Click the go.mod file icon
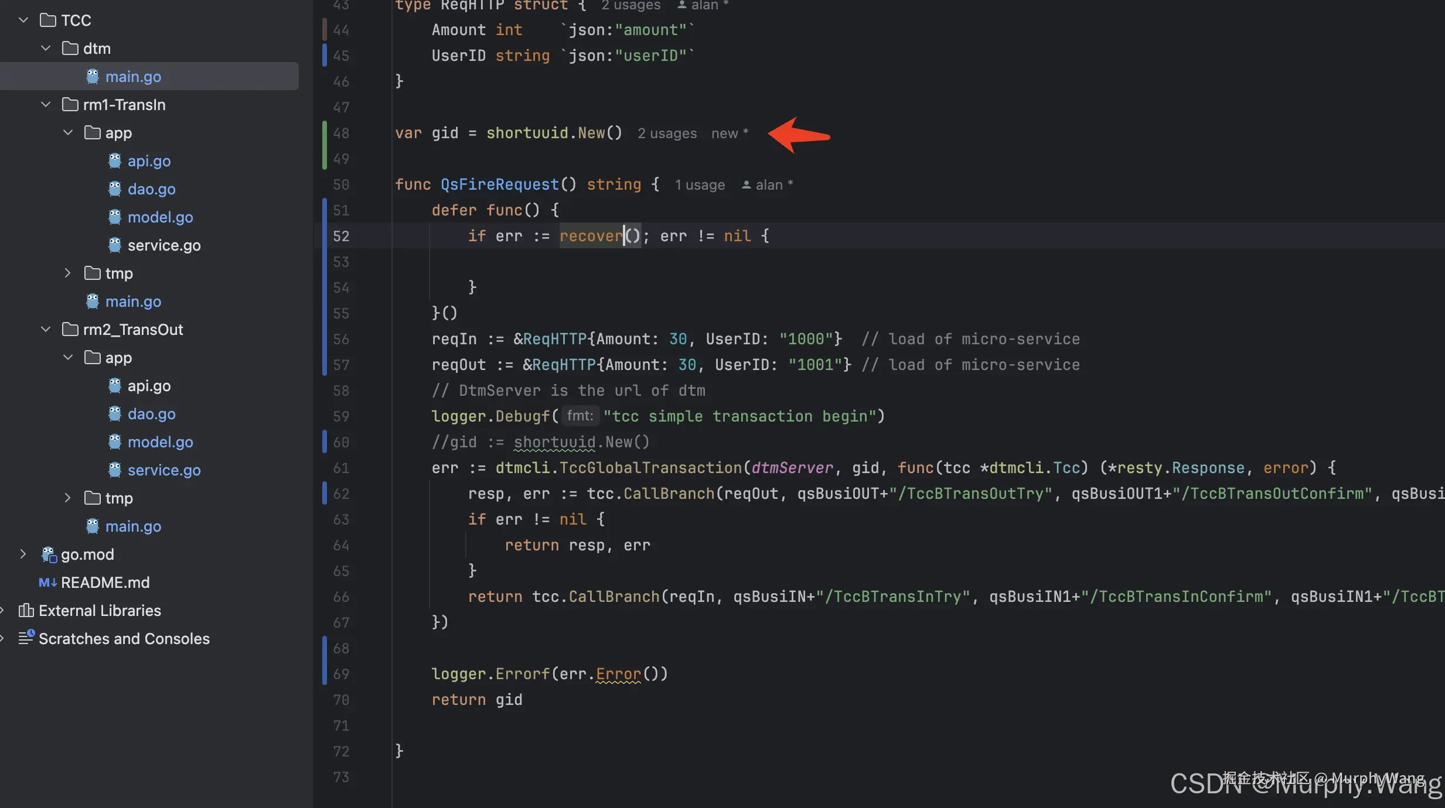The image size is (1445, 808). tap(48, 554)
